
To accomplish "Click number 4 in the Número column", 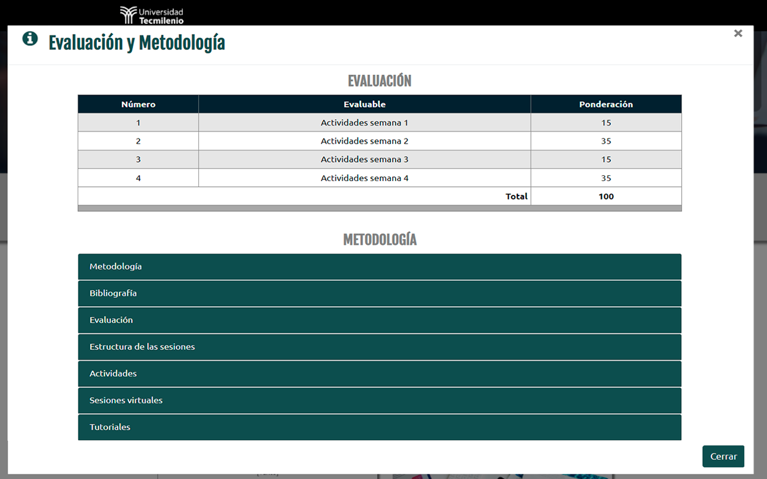I will (x=138, y=178).
